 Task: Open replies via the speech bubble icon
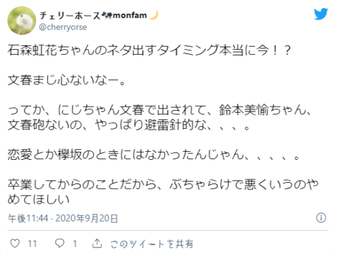[x=59, y=244]
